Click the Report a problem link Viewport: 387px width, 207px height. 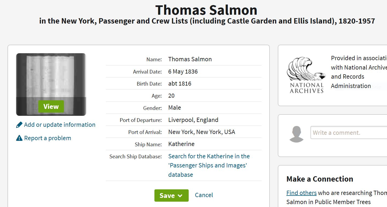(48, 138)
